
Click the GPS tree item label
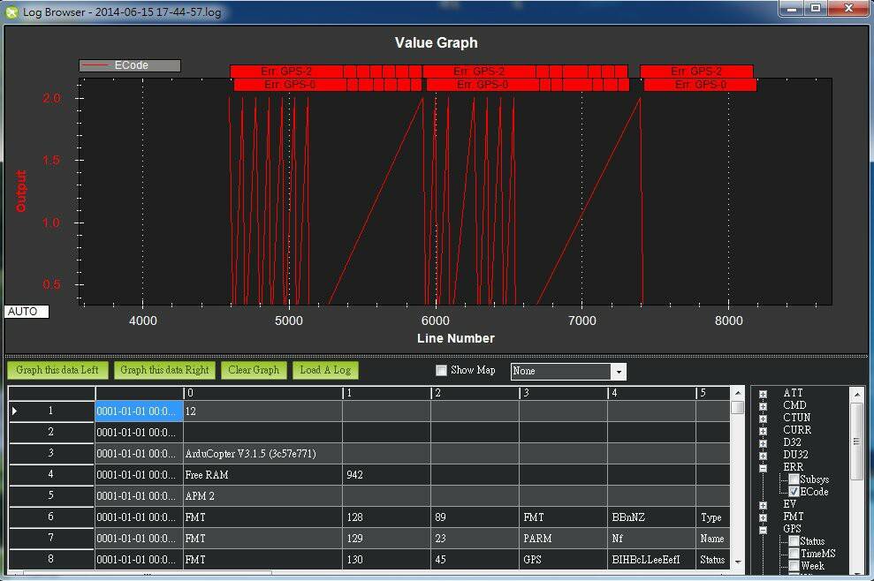click(792, 529)
